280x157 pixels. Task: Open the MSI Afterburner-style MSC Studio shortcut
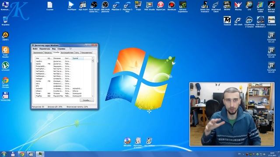tap(150, 6)
